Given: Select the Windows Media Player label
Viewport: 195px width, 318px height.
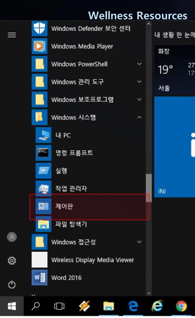Looking at the screenshot, I should click(82, 46).
